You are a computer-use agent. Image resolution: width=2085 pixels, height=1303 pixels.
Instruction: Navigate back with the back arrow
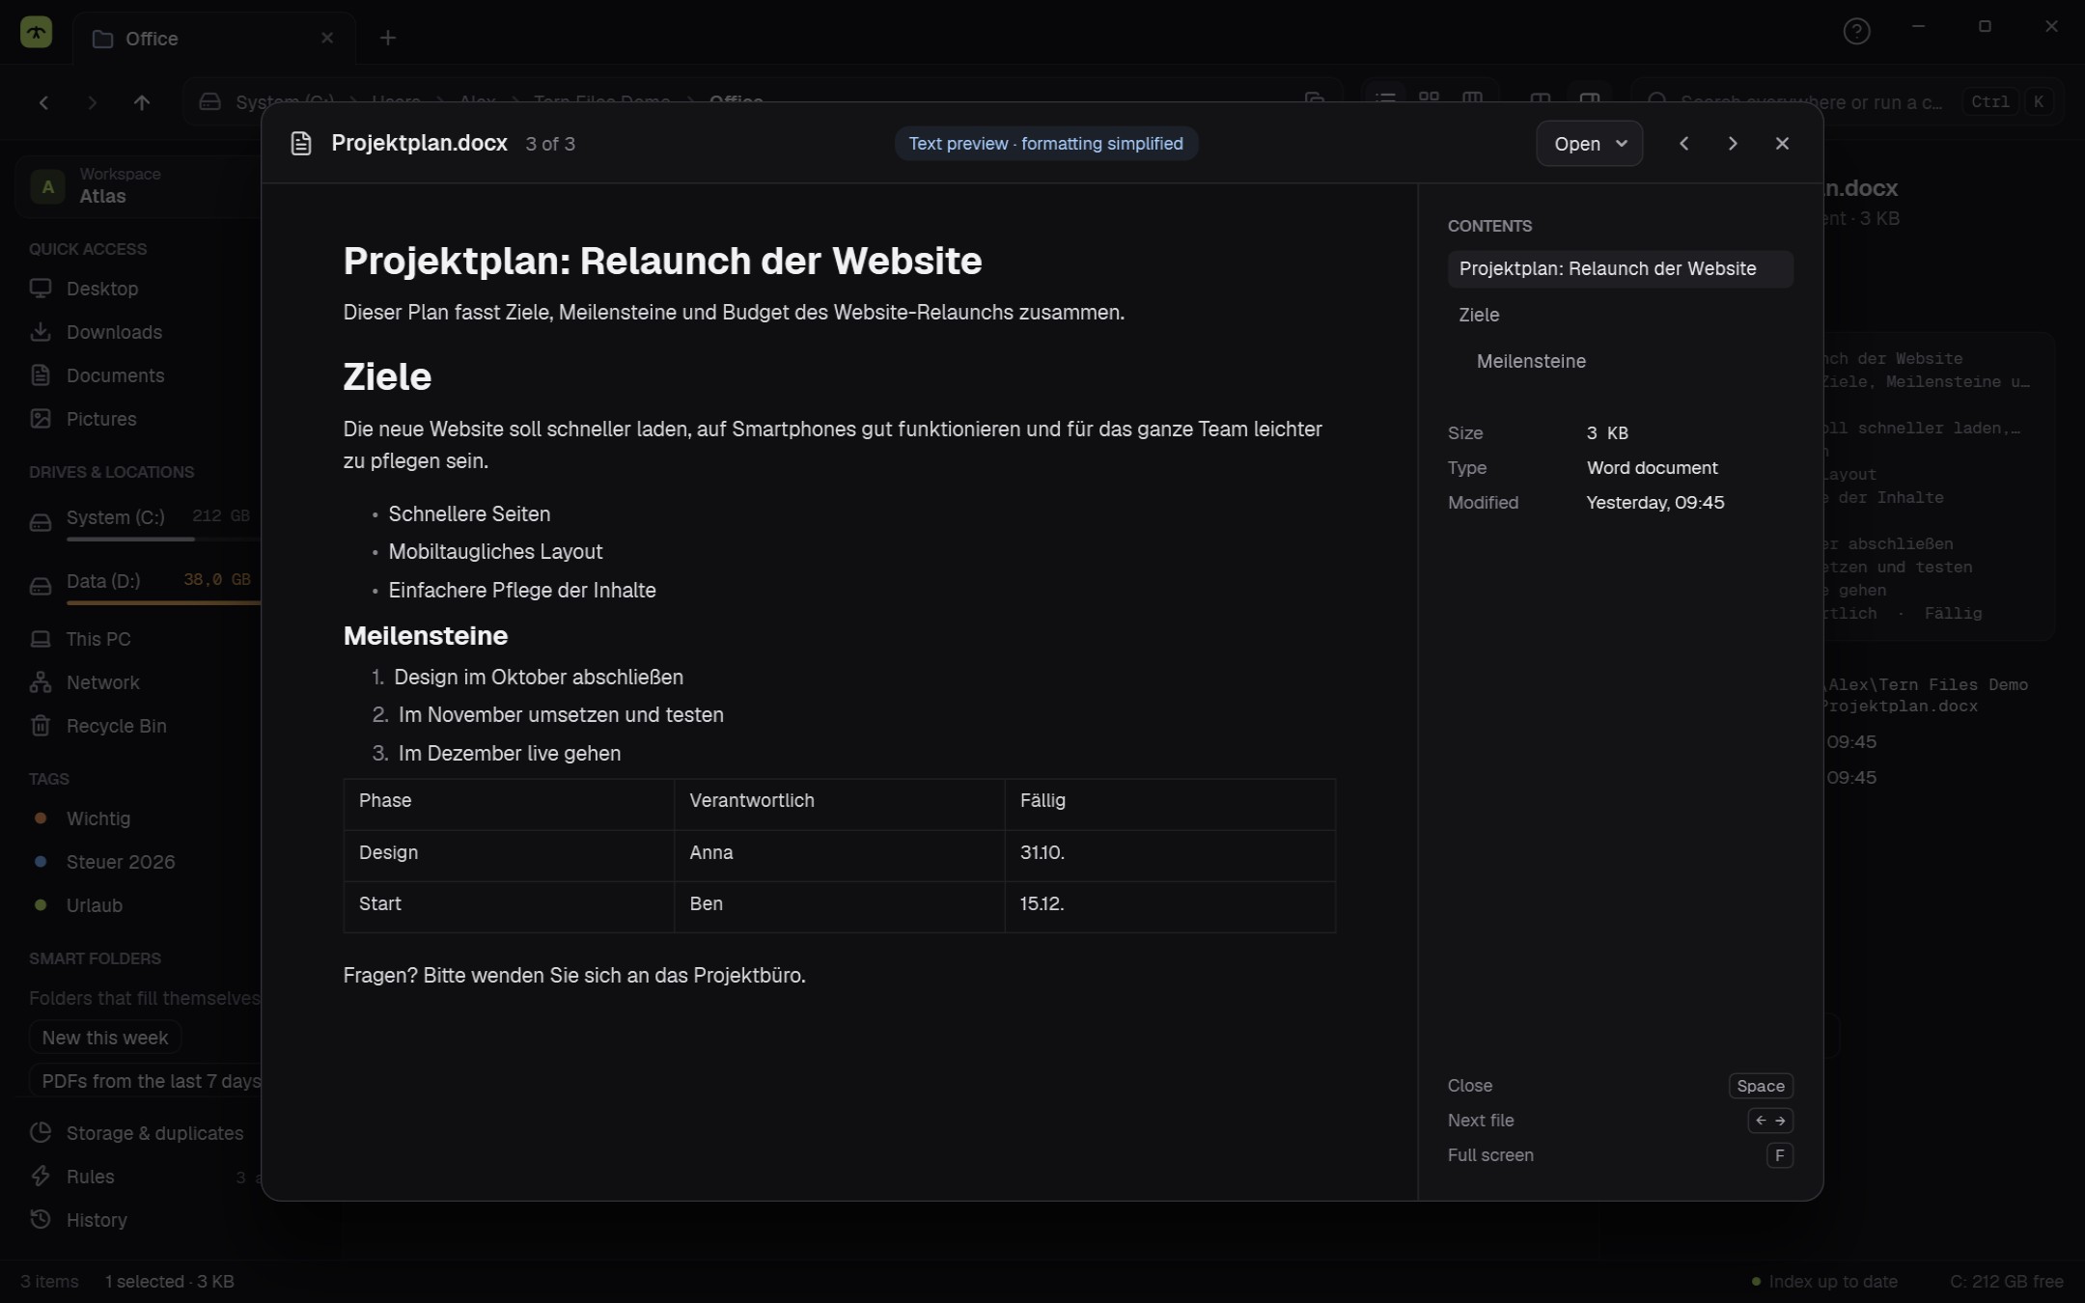pyautogui.click(x=43, y=102)
